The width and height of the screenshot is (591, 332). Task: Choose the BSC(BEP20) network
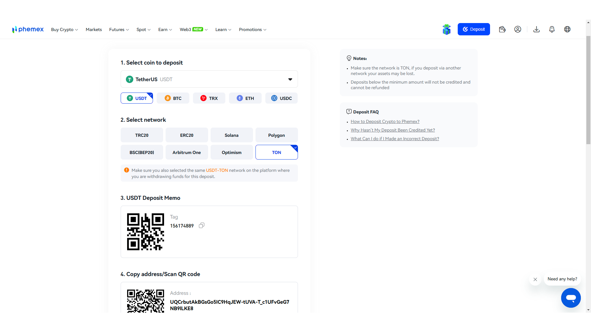(142, 152)
